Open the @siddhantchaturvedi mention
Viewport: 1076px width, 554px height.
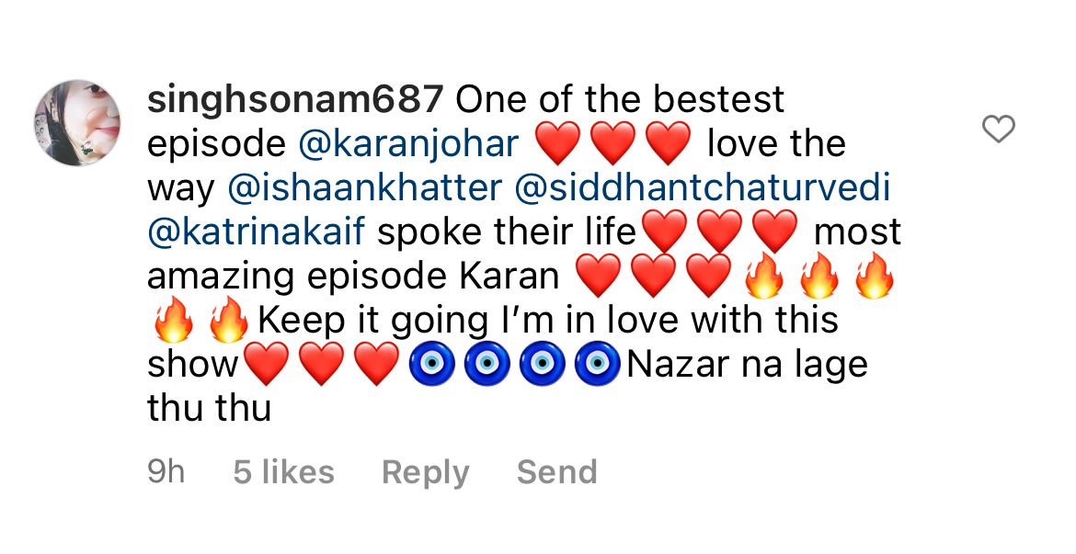coord(702,187)
